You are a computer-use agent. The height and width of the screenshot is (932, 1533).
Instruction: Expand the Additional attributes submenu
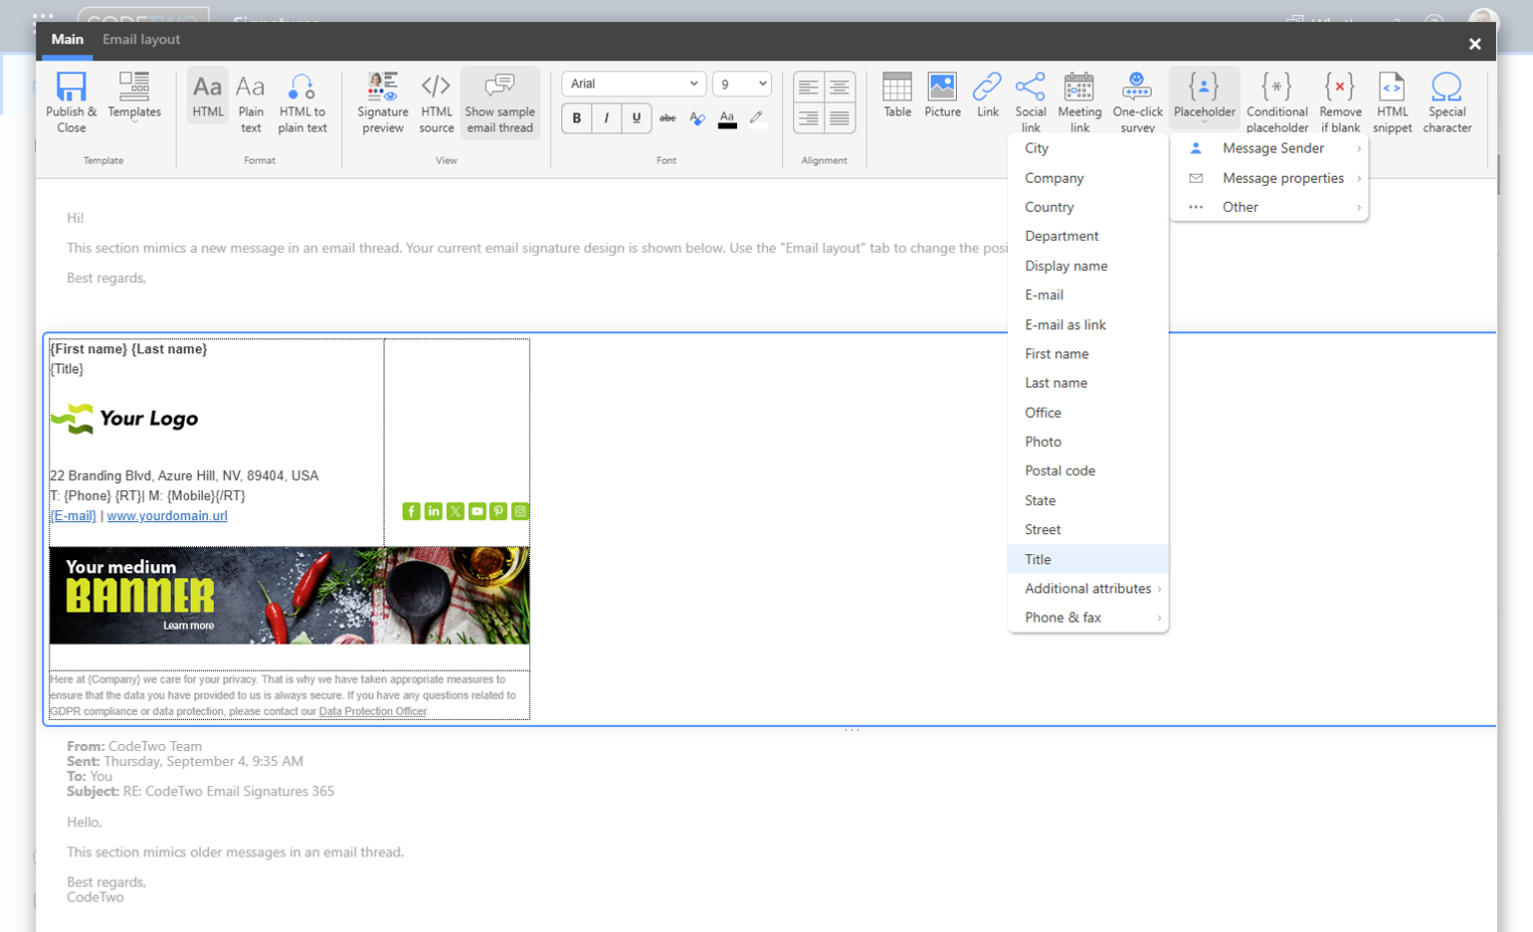point(1087,589)
